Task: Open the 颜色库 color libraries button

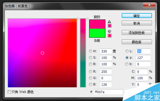Action: [137, 42]
